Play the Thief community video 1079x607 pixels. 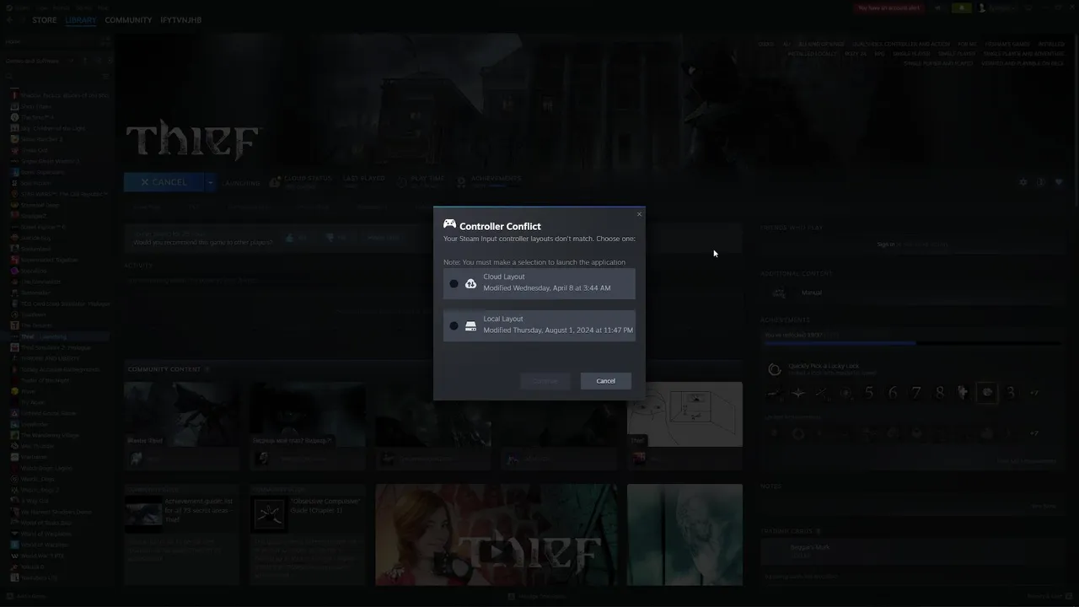click(497, 534)
